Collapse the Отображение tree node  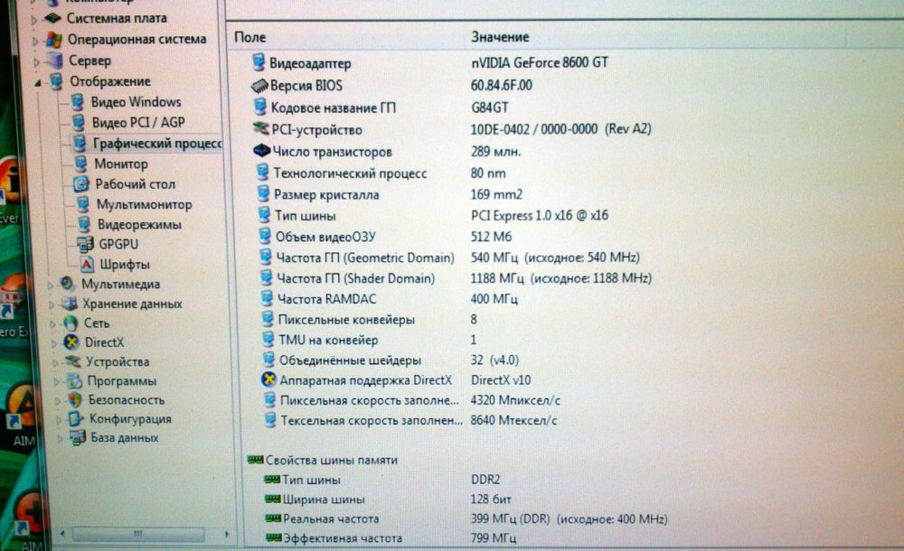tap(37, 83)
